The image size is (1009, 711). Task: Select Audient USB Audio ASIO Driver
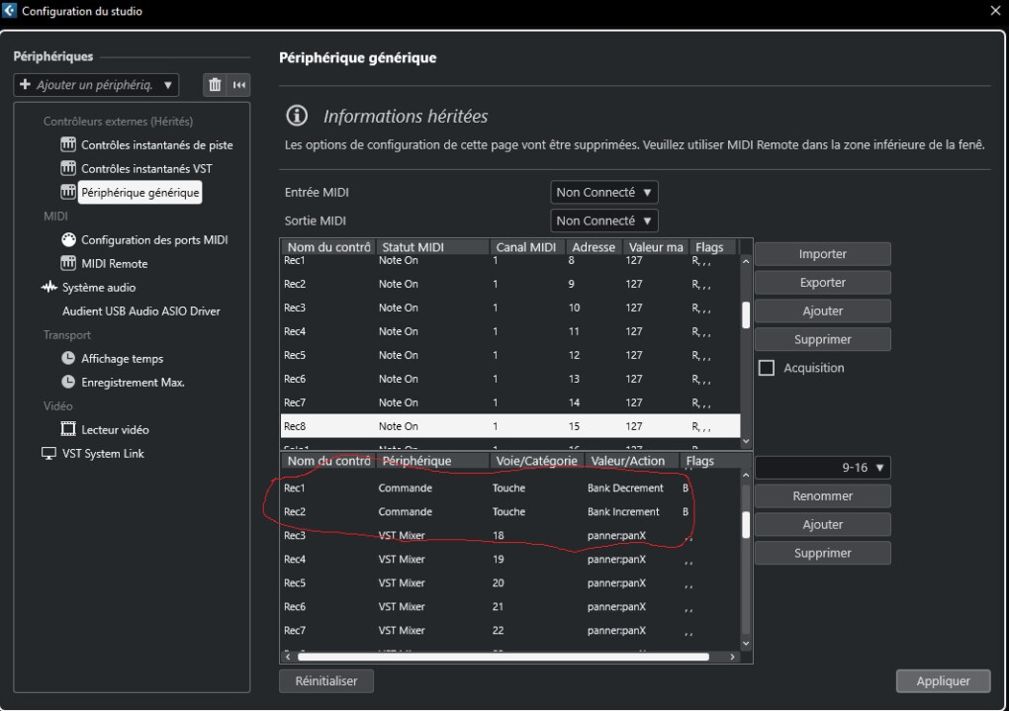point(140,311)
